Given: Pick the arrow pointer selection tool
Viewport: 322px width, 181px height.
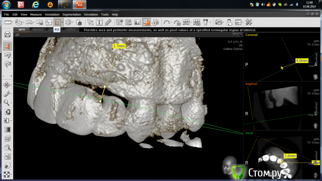Looking at the screenshot, I should (90, 22).
